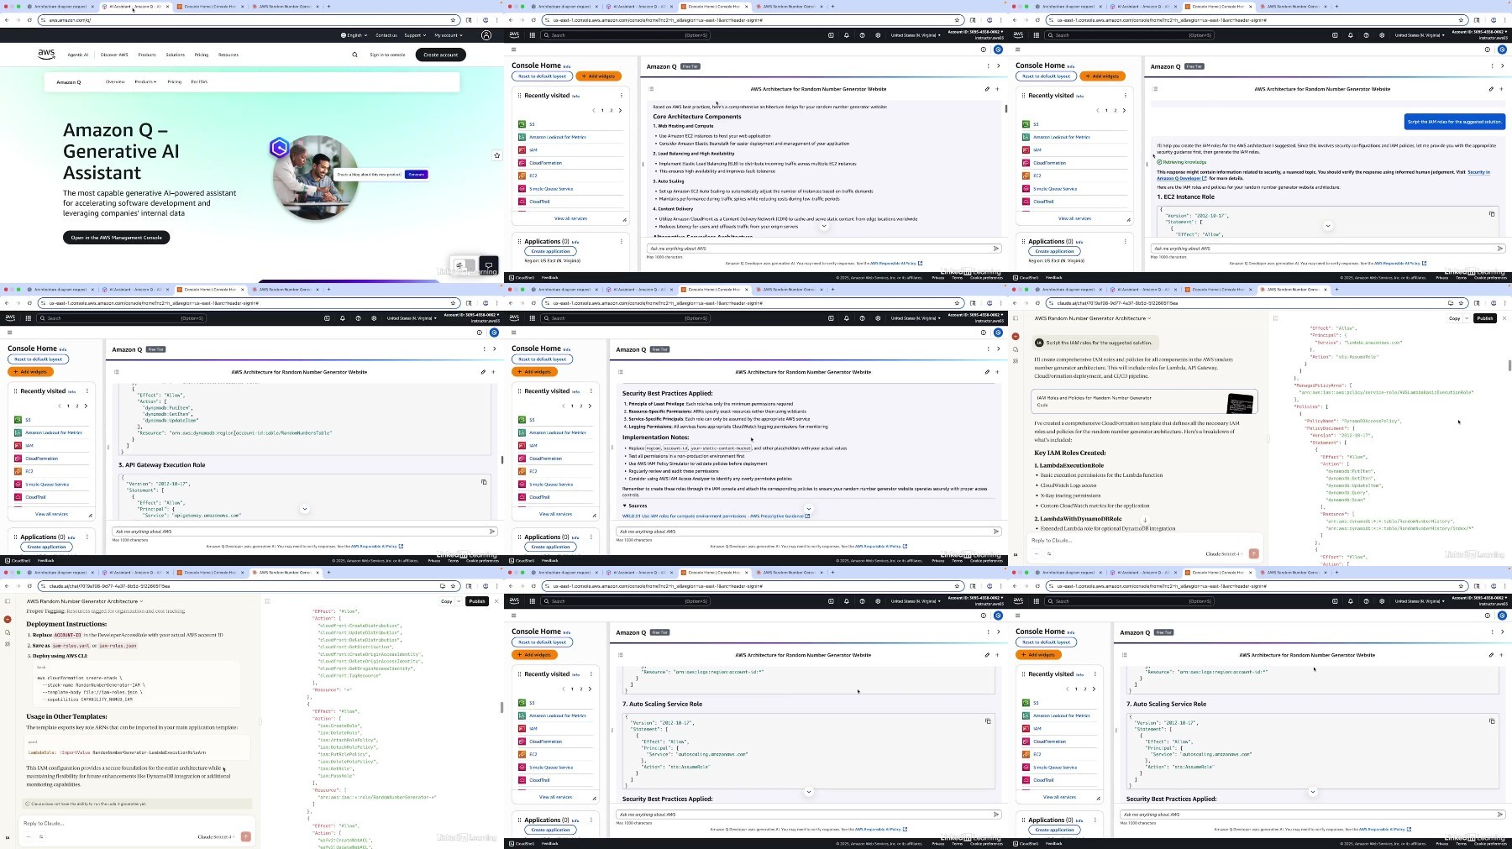Click Copy in Deployment Instructions Claude window
The image size is (1512, 849).
pos(447,601)
